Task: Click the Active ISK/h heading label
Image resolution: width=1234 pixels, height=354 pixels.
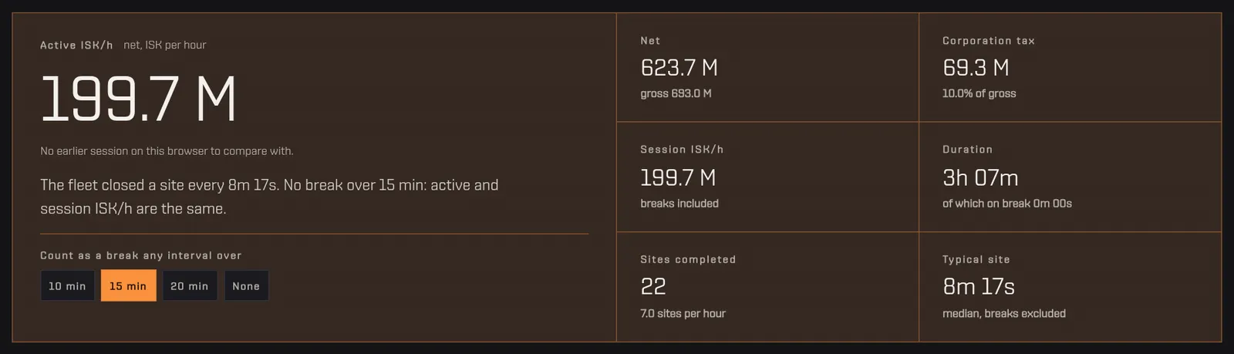Action: pos(76,46)
